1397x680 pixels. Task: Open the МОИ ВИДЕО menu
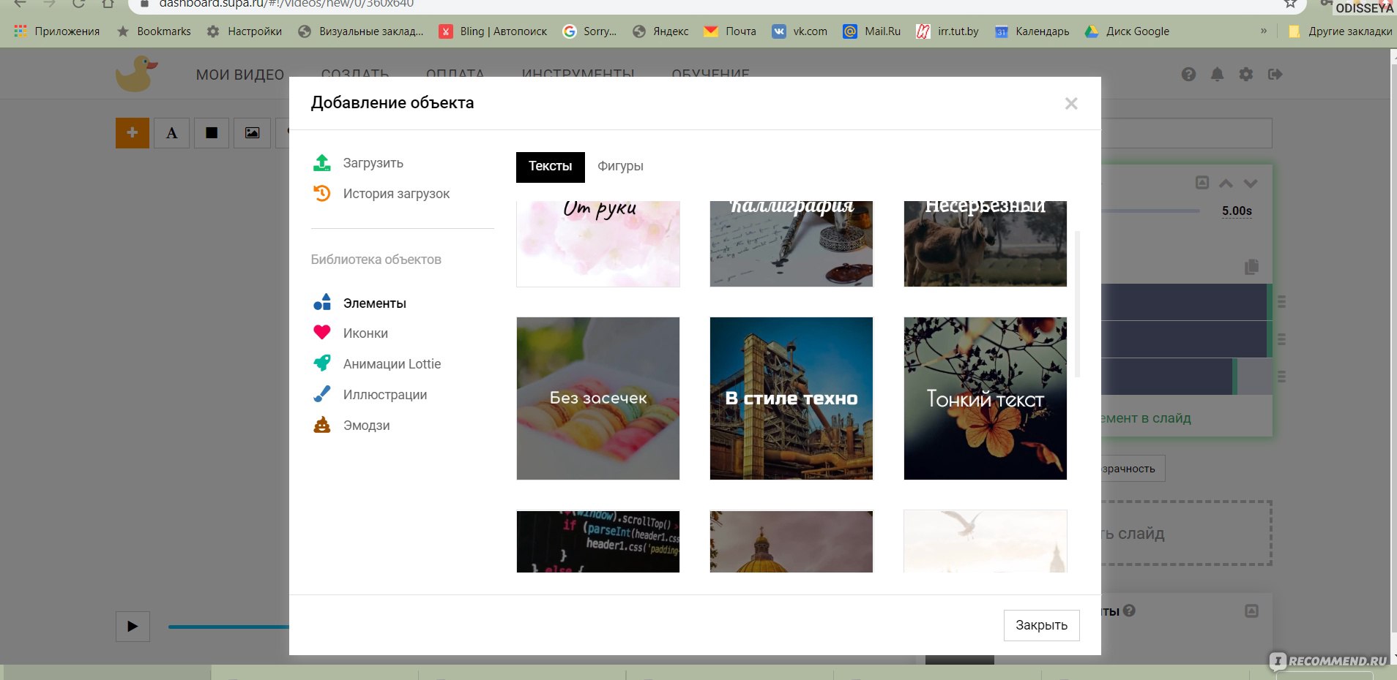(239, 75)
